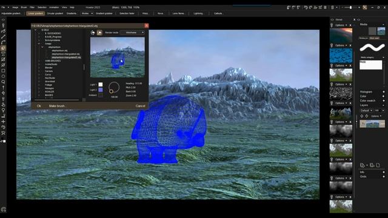Open the Filter menu
This screenshot has width=388, height=218.
[32, 7]
